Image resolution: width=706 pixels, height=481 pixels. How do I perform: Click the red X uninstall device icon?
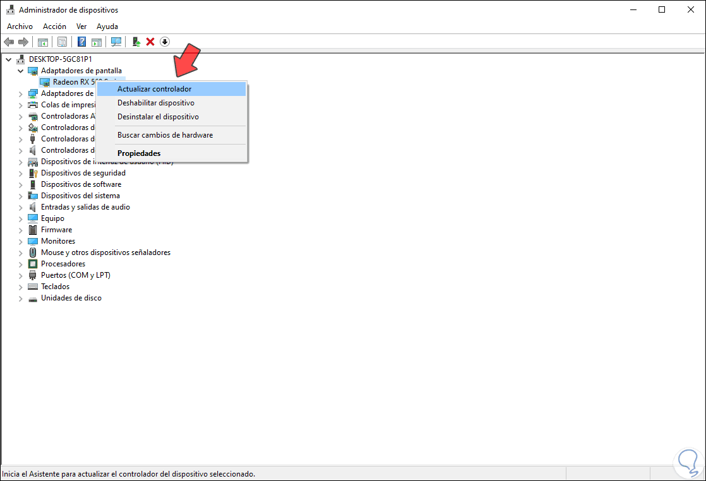(150, 42)
